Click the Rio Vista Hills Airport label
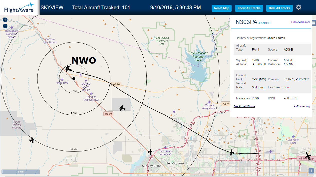 click(50, 41)
